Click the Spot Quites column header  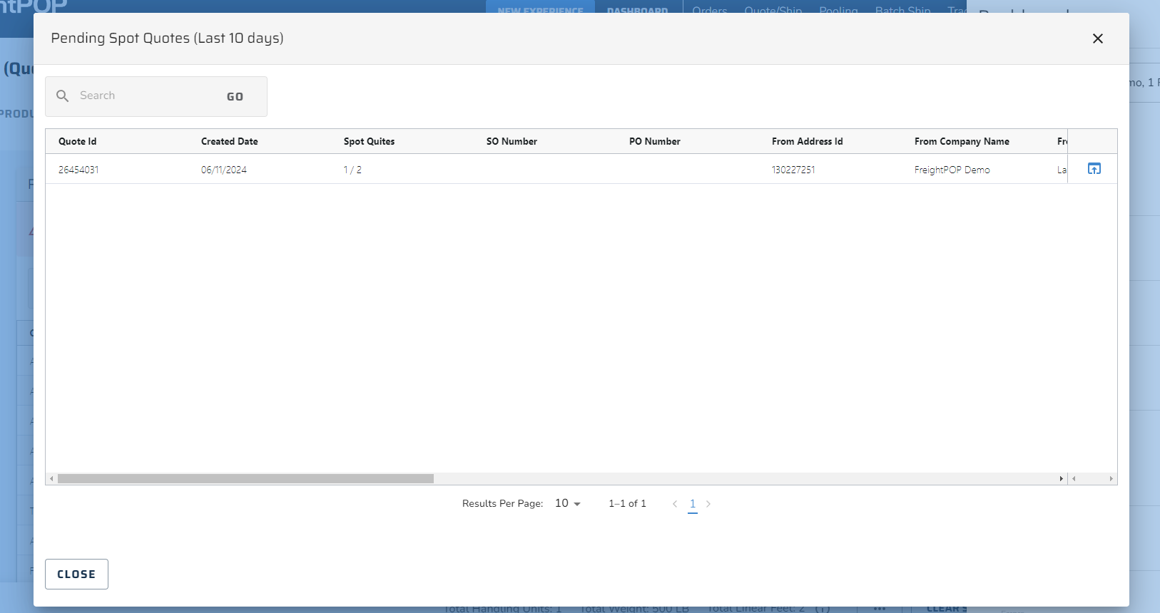[x=370, y=141]
